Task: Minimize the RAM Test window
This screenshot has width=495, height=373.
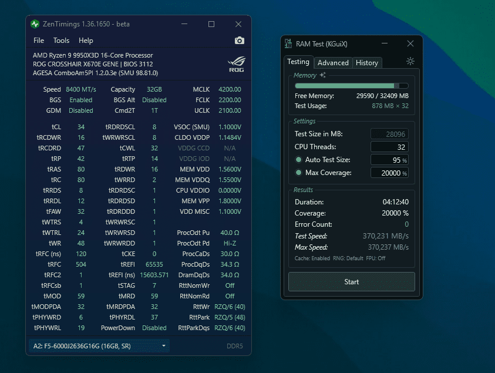Action: pos(384,43)
